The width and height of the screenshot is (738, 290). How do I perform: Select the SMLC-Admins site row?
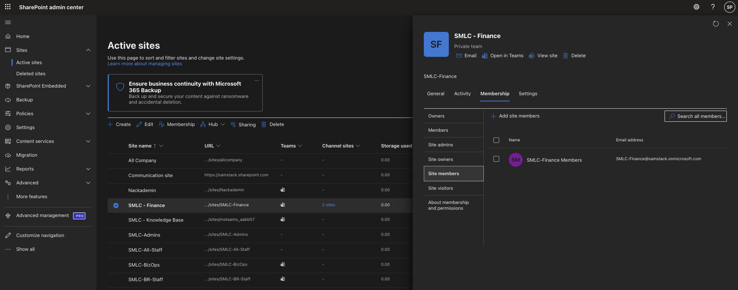(x=260, y=235)
